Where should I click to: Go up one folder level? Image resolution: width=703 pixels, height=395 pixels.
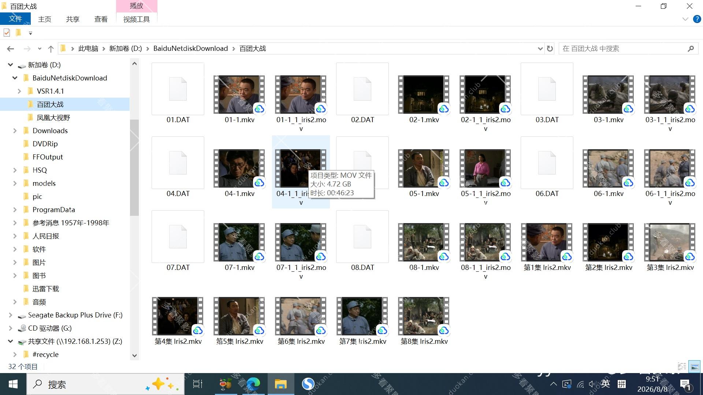tap(51, 49)
